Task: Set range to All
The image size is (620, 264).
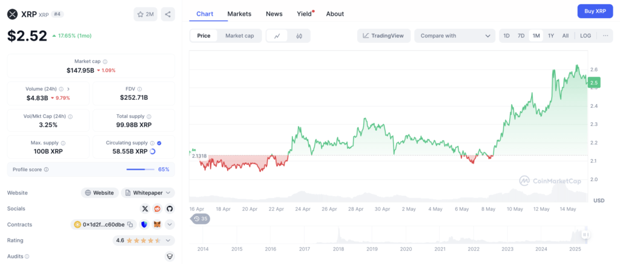Action: tap(566, 36)
